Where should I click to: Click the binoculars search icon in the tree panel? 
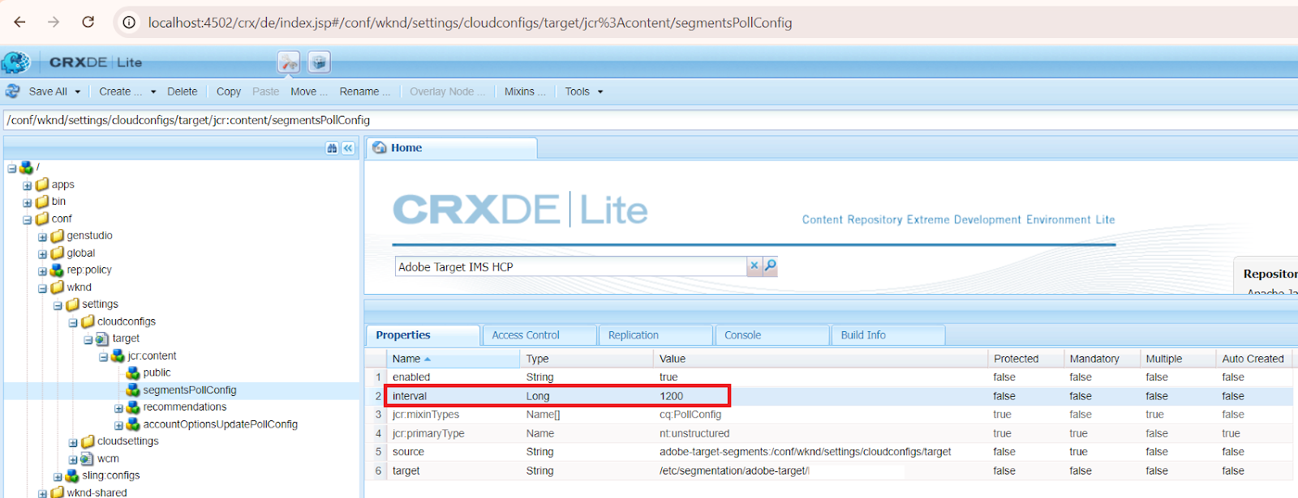pos(332,148)
